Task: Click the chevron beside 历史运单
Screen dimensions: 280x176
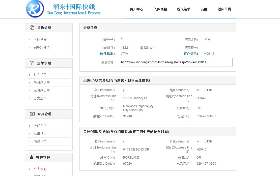Action: 30,98
